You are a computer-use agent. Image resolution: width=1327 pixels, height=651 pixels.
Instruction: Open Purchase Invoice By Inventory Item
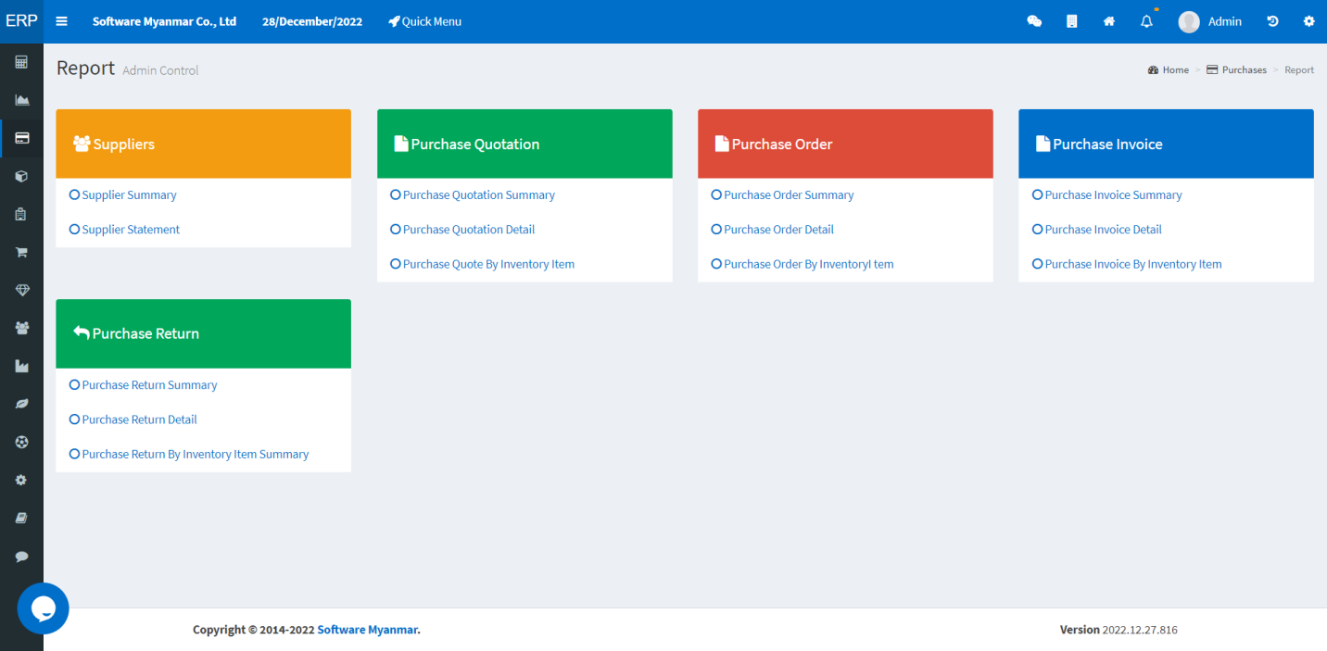click(x=1127, y=264)
